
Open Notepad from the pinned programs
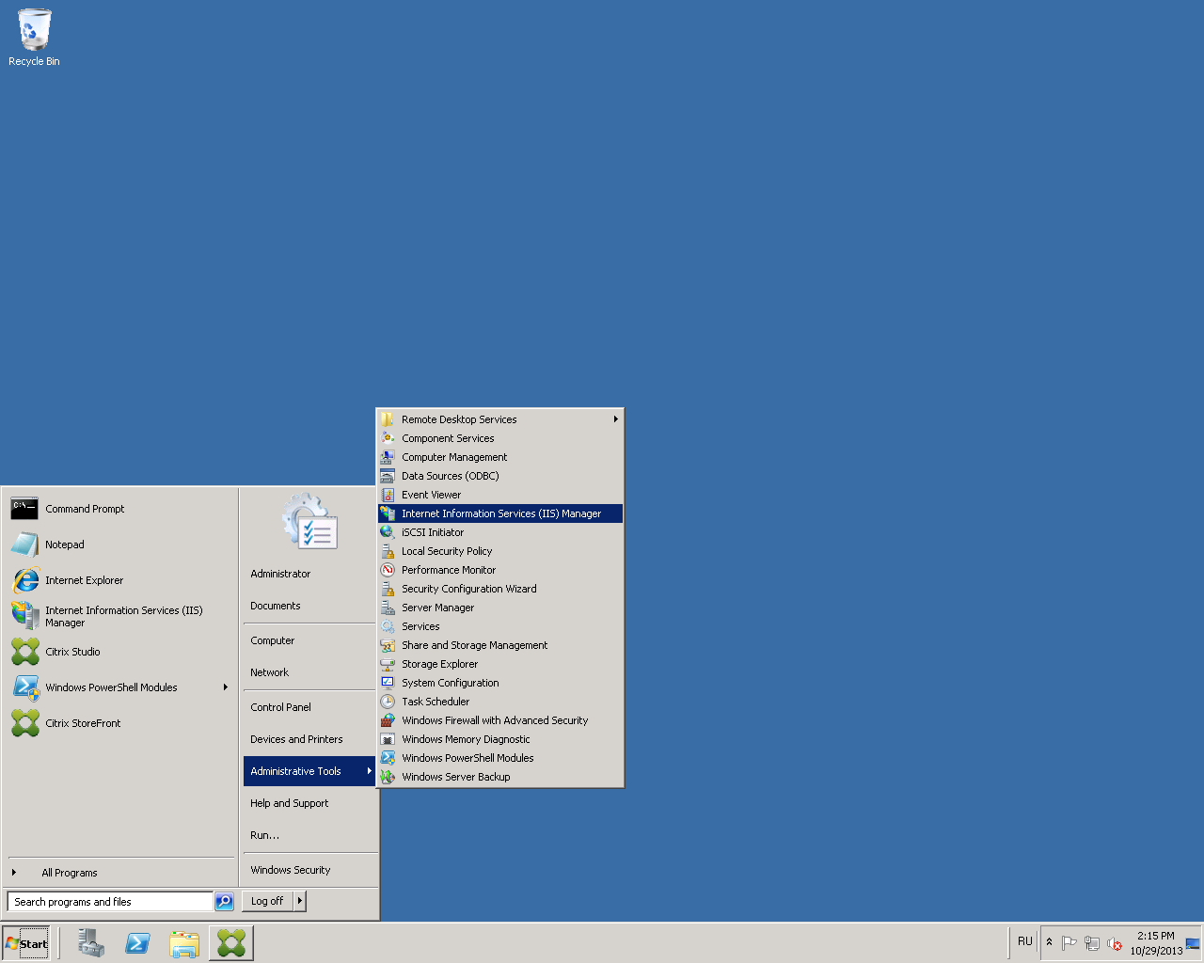119,545
